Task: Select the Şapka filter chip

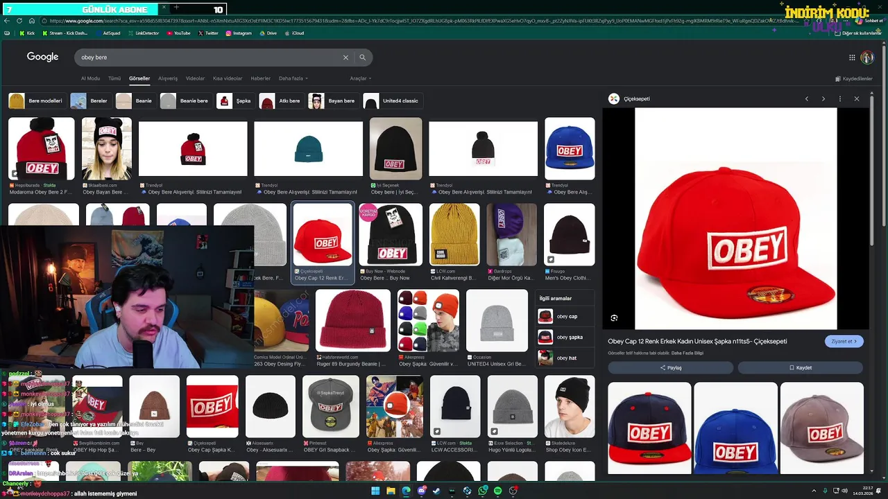Action: [234, 101]
